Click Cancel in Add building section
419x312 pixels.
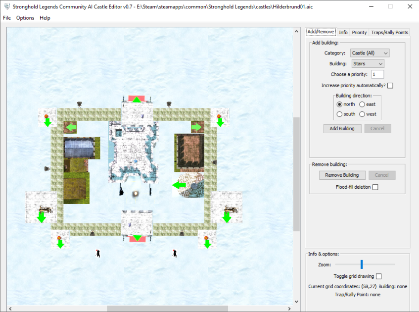point(377,129)
